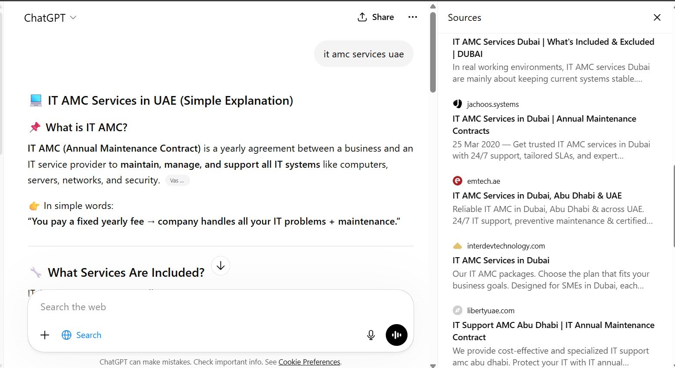Click the pointing hand emoji
Image resolution: width=675 pixels, height=368 pixels.
pos(34,206)
